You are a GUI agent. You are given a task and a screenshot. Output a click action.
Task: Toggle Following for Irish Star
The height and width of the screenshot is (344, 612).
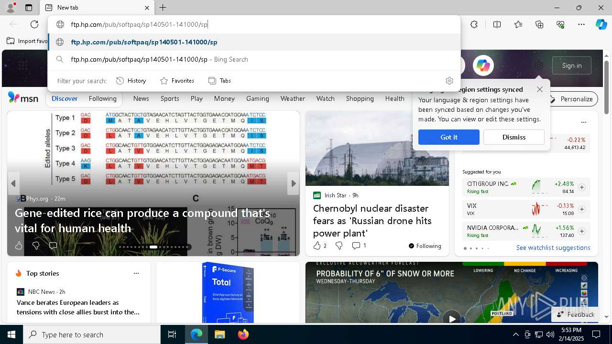click(425, 246)
